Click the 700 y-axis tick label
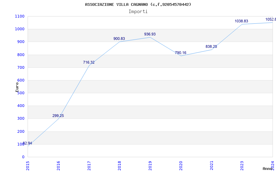Screen dimensions: 276x172 pyautogui.click(x=21, y=67)
